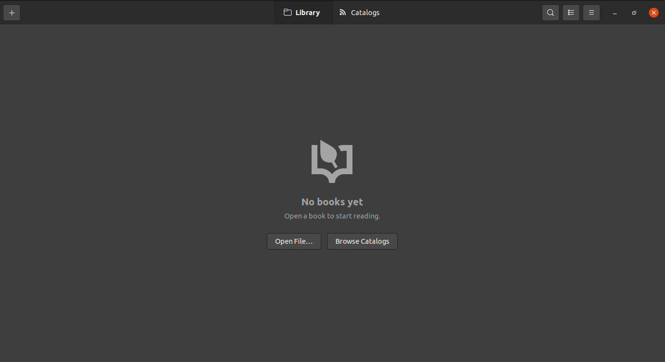Image resolution: width=665 pixels, height=362 pixels.
Task: Minimize the window
Action: tap(615, 13)
